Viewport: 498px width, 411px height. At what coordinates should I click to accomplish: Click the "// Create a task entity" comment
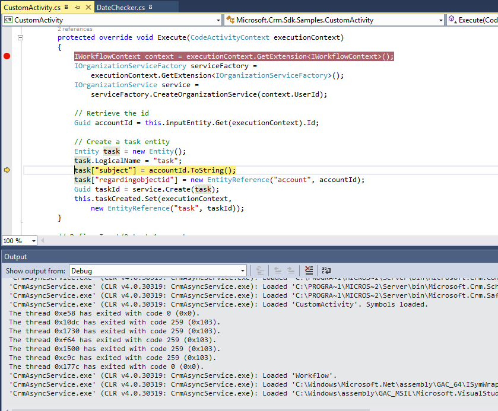click(122, 142)
